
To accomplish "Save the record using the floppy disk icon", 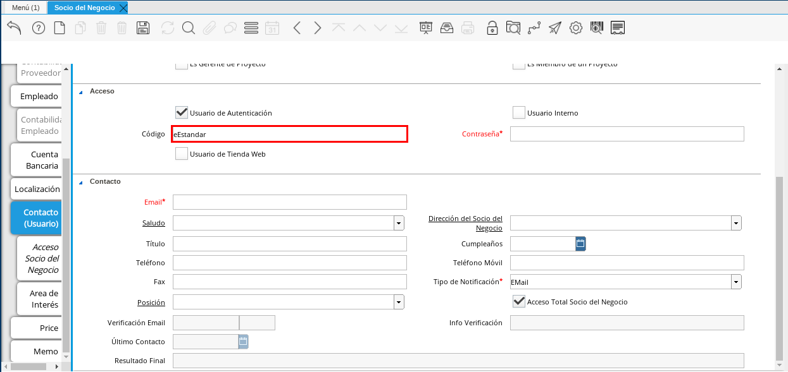I will (143, 28).
